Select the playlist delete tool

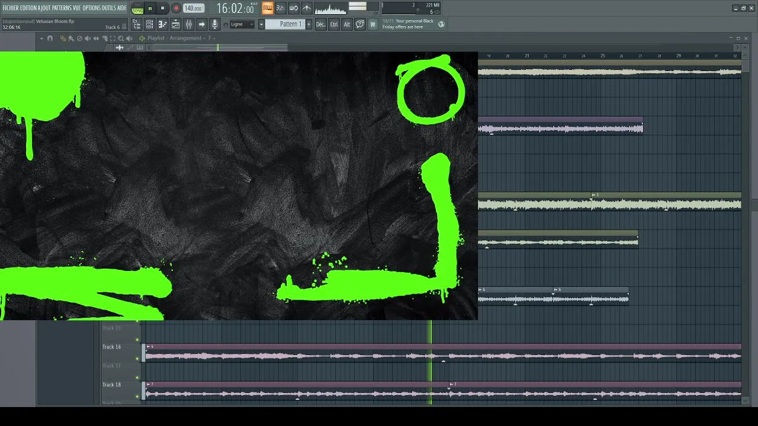coord(79,38)
